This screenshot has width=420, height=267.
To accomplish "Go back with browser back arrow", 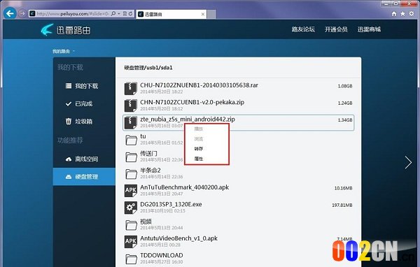I will [10, 13].
